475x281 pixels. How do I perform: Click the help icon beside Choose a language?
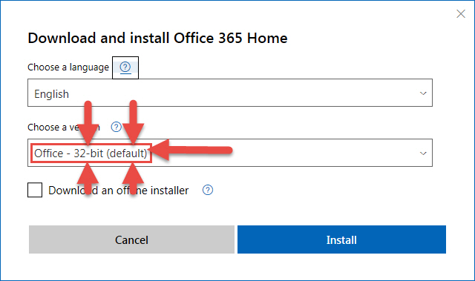[125, 67]
